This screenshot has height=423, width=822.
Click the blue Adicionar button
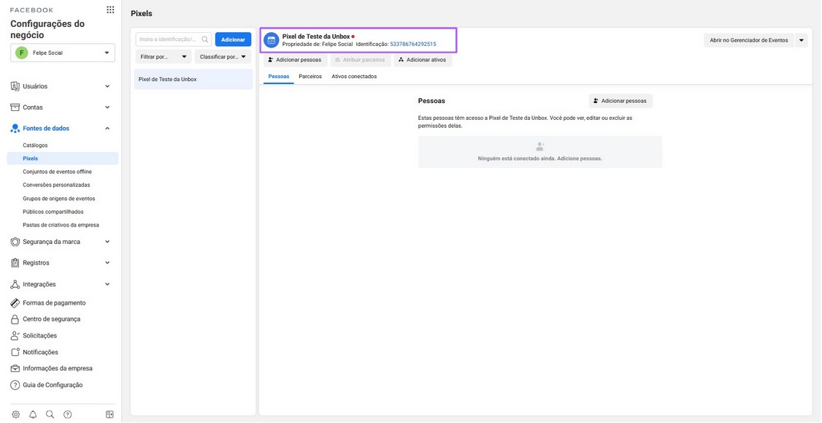233,39
